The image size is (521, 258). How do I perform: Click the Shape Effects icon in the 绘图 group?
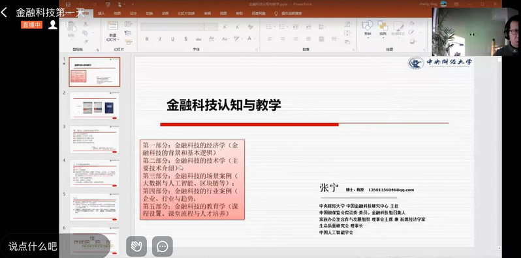tap(412, 42)
